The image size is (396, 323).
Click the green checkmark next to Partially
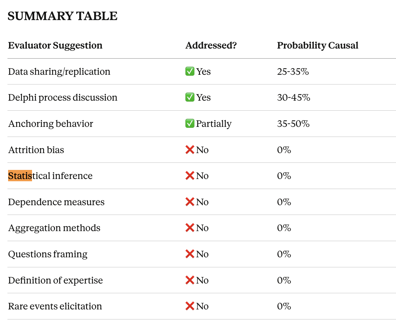(190, 123)
